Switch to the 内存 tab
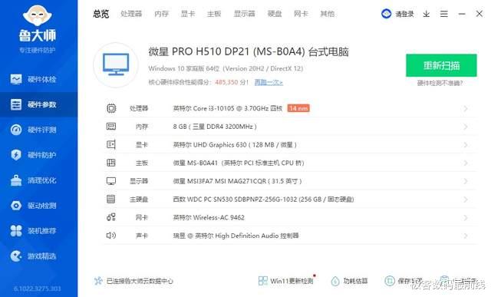The width and height of the screenshot is (491, 297). (162, 14)
